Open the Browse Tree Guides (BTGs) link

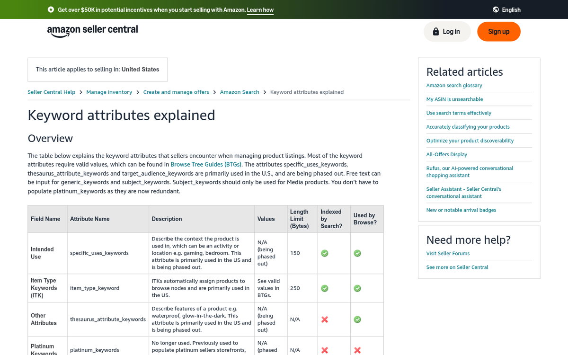tap(205, 164)
